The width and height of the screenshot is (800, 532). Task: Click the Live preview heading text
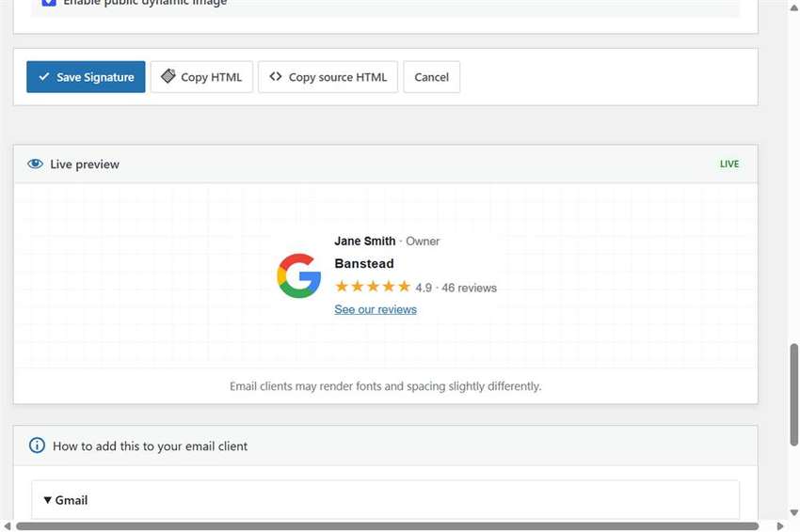[85, 164]
